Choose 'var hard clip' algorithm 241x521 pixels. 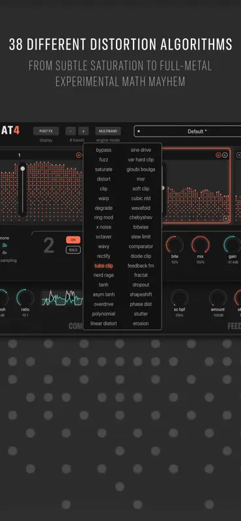[x=141, y=160]
